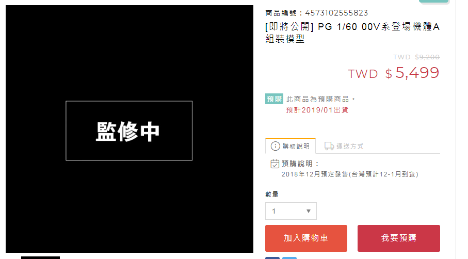Click the delivery truck icon beside 運送方式
The width and height of the screenshot is (468, 259).
(x=329, y=146)
